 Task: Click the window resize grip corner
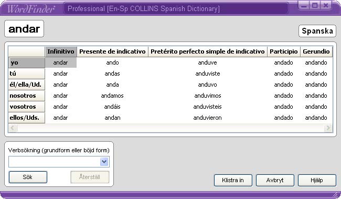(336, 194)
